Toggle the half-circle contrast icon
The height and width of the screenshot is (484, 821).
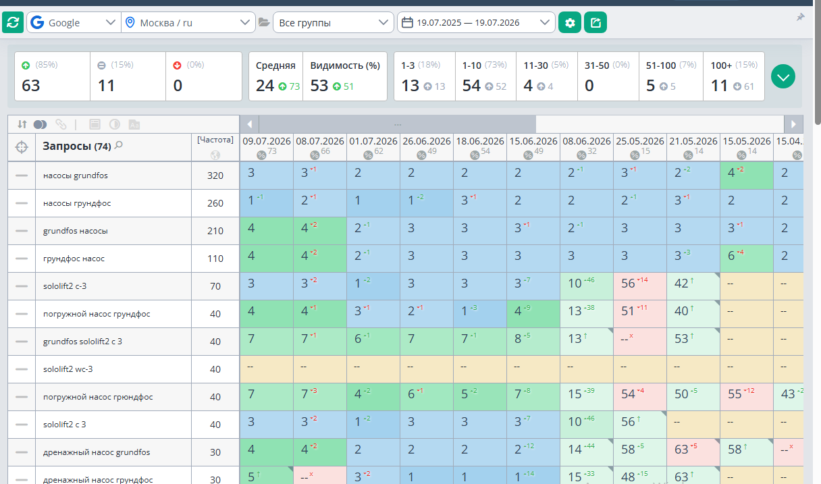click(115, 124)
